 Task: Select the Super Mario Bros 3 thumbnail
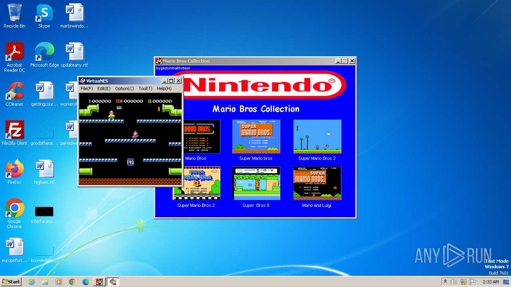(202, 183)
